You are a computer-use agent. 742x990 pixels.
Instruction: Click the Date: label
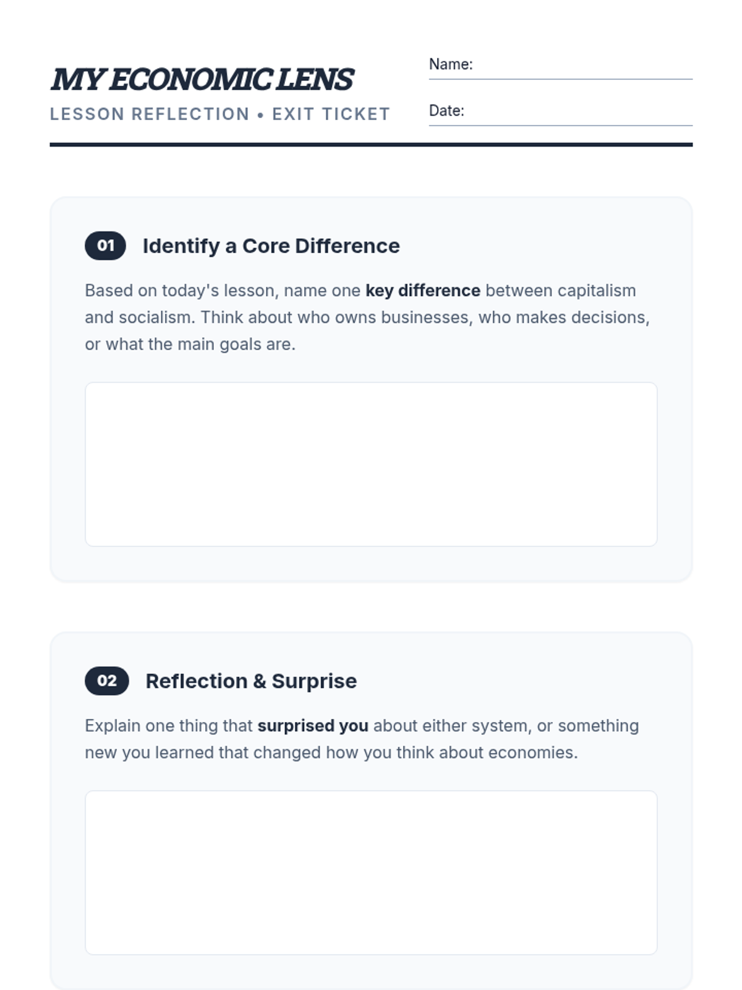[x=446, y=111]
